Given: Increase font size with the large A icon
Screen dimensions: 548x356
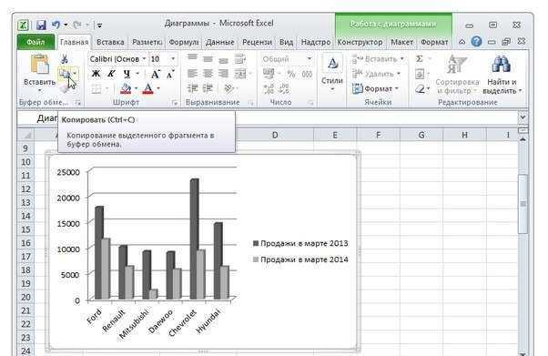Looking at the screenshot, I should pyautogui.click(x=155, y=74).
